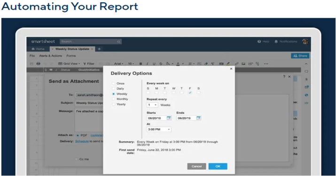Select the Monthly delivery option

(114, 99)
